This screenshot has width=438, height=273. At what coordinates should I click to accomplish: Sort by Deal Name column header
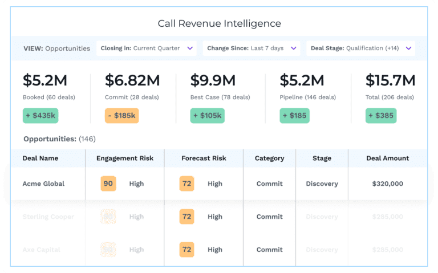click(40, 158)
